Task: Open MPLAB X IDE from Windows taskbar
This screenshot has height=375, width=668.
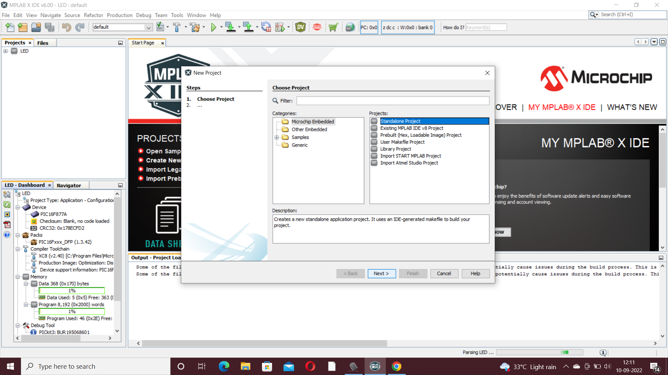Action: (x=375, y=366)
